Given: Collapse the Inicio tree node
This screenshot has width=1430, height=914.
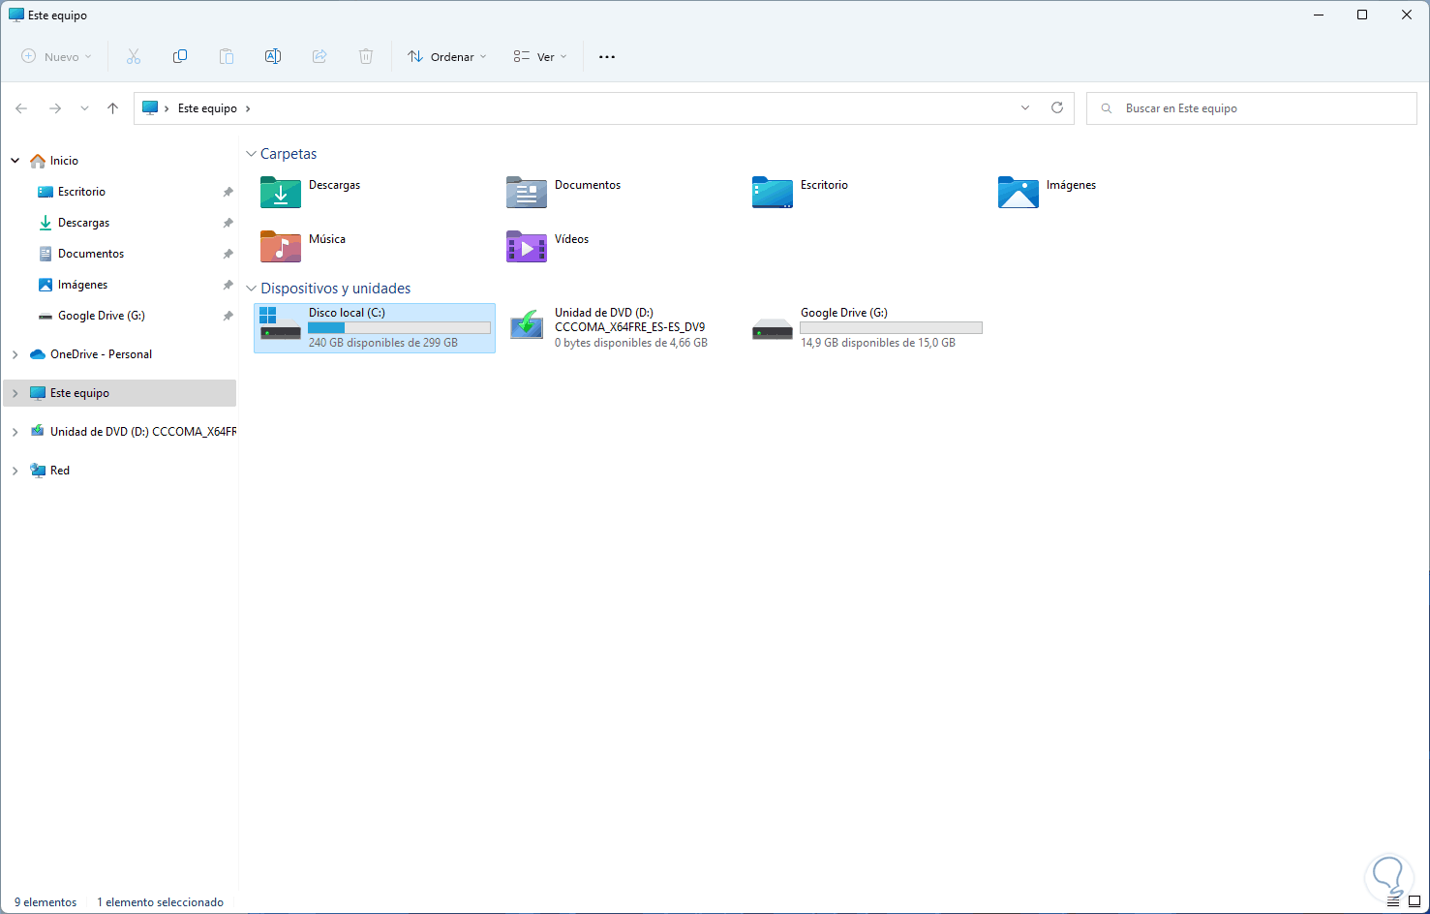Looking at the screenshot, I should [15, 161].
